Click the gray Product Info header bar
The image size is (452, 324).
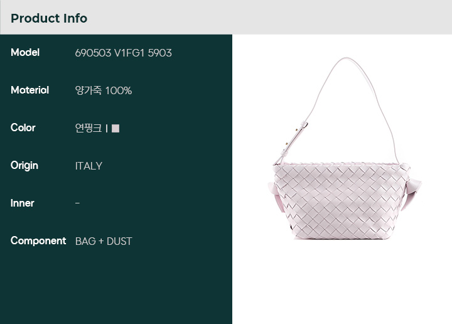point(226,18)
